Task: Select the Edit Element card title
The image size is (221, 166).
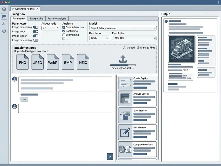Action: click(x=140, y=128)
